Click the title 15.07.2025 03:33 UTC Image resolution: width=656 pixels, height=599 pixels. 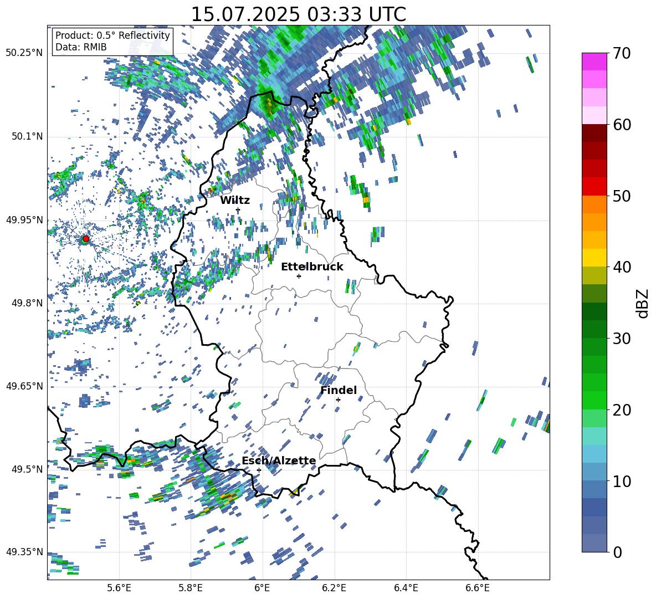tap(298, 14)
